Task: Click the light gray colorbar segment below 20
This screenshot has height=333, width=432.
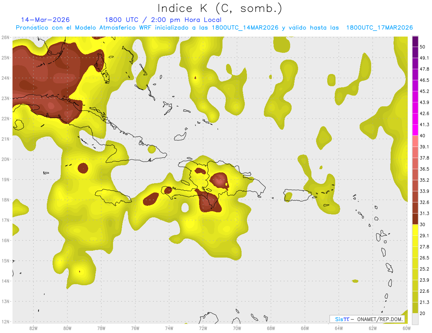Action: coord(415,319)
